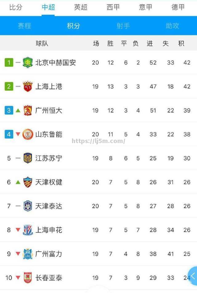Click the Guangzhou R&F club logo
The width and height of the screenshot is (197, 293).
[28, 254]
